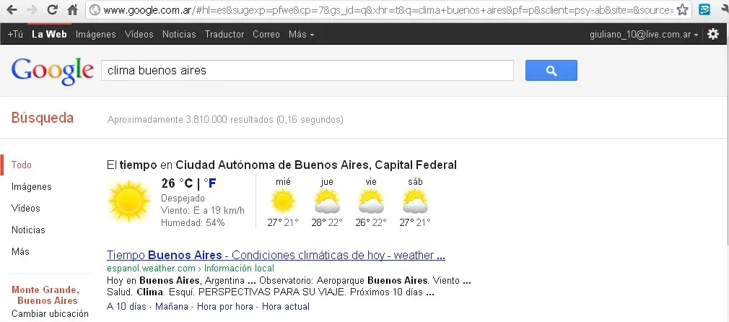This screenshot has height=322, width=729.
Task: Click the browser back arrow
Action: (x=12, y=9)
